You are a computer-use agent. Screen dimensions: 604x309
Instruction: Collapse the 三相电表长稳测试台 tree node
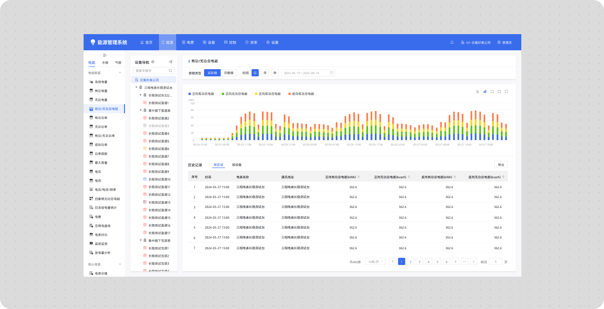[x=136, y=87]
